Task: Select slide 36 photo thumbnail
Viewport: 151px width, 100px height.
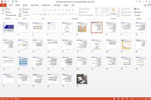Action: tap(82, 79)
